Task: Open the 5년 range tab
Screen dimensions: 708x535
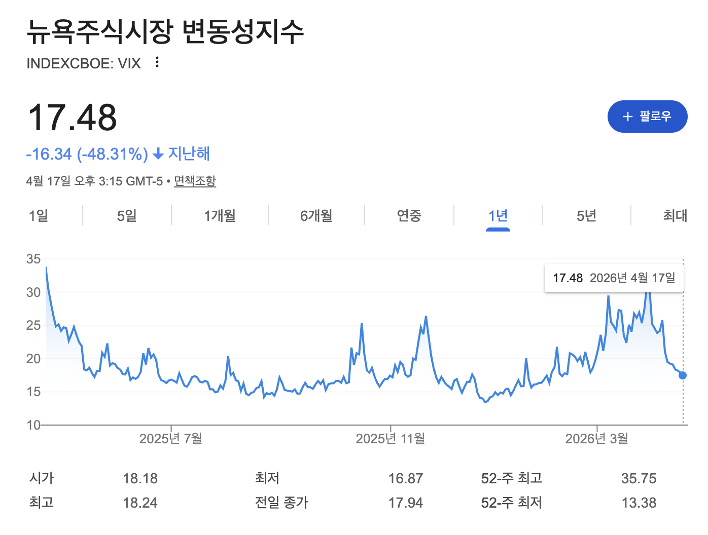Action: pos(587,216)
